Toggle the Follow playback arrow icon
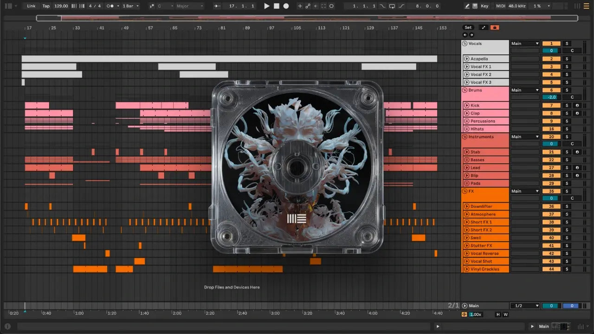This screenshot has width=594, height=334. [217, 6]
